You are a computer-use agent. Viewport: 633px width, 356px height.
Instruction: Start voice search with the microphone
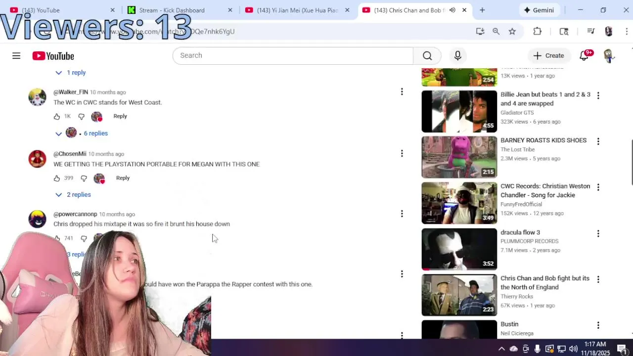[457, 55]
